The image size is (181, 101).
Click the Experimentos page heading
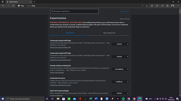click(58, 18)
